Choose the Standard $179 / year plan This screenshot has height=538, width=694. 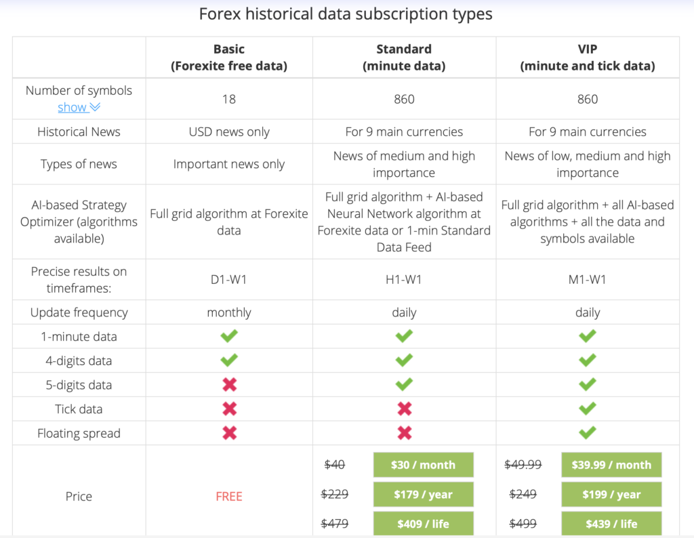pos(423,494)
